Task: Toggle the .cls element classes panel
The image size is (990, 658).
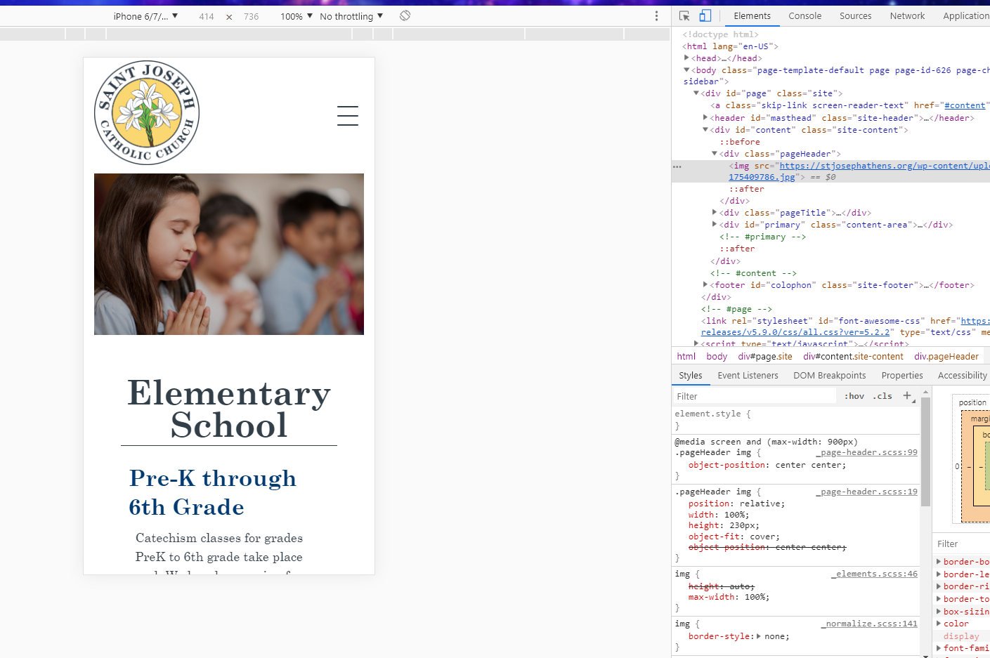Action: pos(882,396)
